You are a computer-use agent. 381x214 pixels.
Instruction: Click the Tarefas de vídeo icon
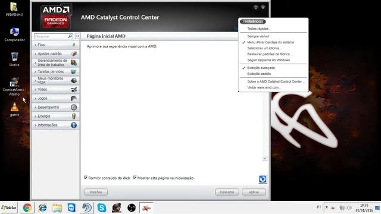74,71
